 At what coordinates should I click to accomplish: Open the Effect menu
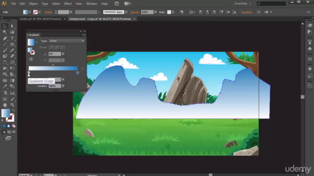pos(68,3)
